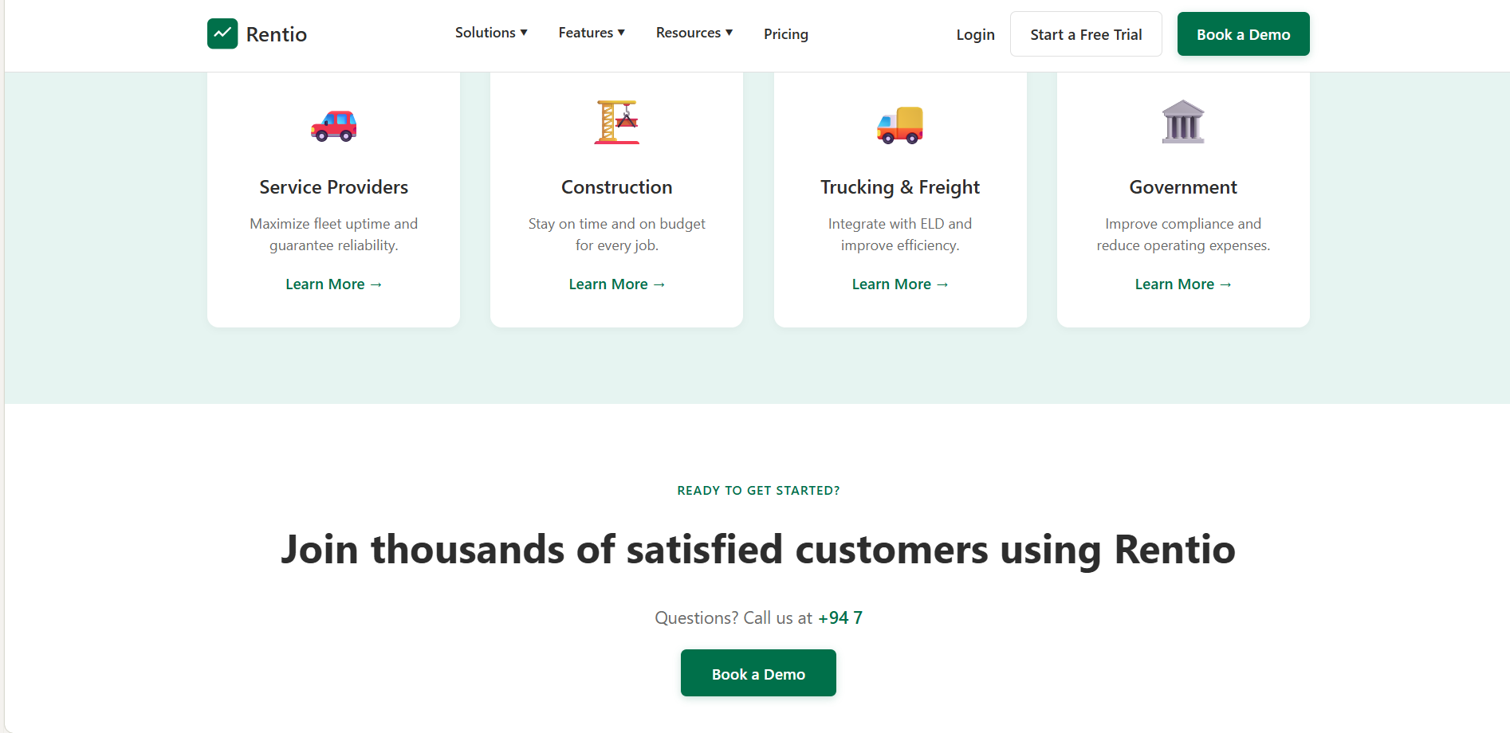1510x733 pixels.
Task: Click the Rentio checkmark logo icon
Action: [x=222, y=33]
